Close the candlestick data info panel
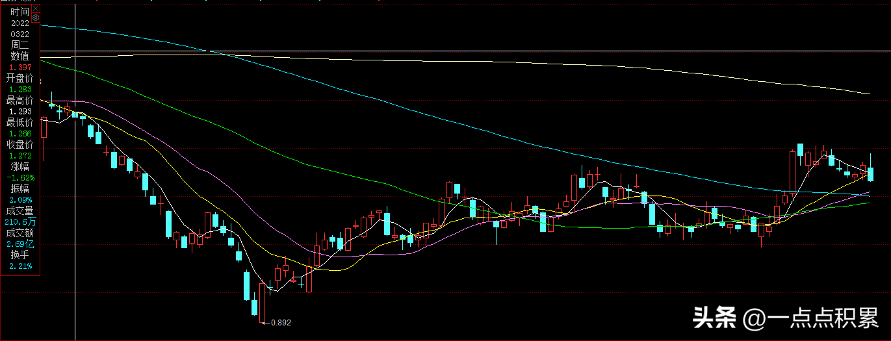 pyautogui.click(x=36, y=8)
